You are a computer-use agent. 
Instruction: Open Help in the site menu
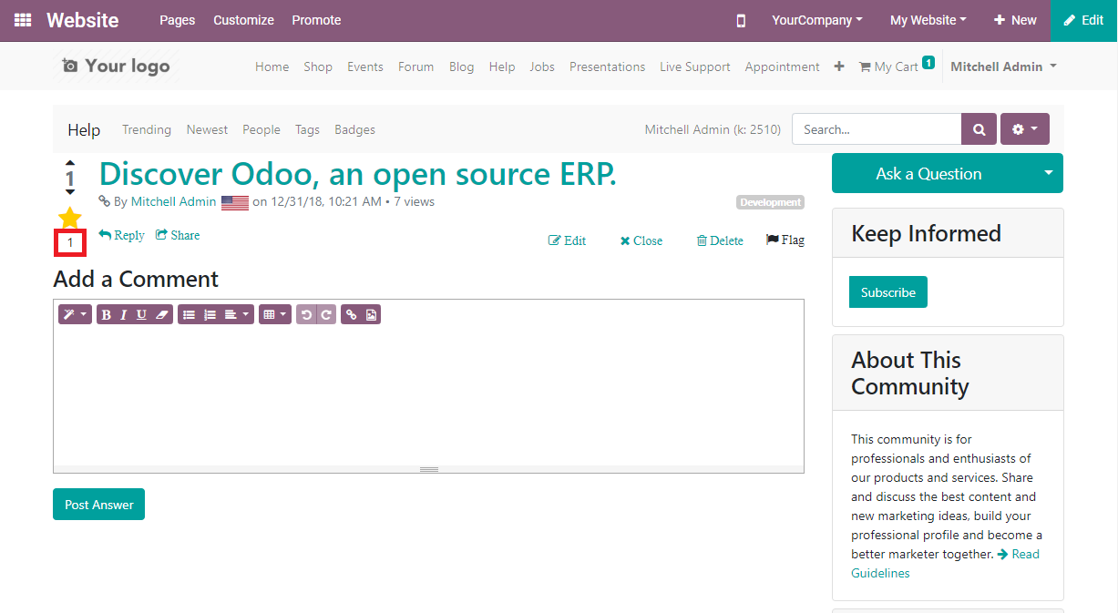(x=502, y=66)
